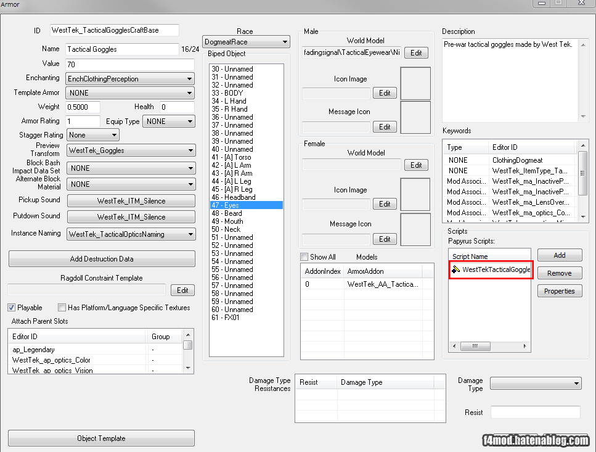Open the Enchanting dropdown

click(130, 79)
